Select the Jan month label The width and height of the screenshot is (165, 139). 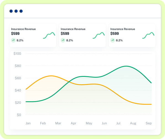(x=28, y=123)
